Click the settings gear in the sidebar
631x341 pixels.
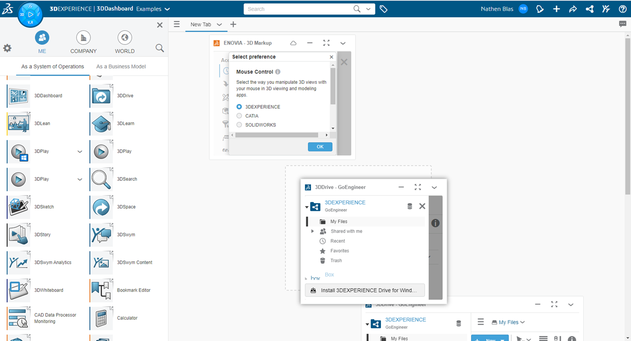(8, 48)
